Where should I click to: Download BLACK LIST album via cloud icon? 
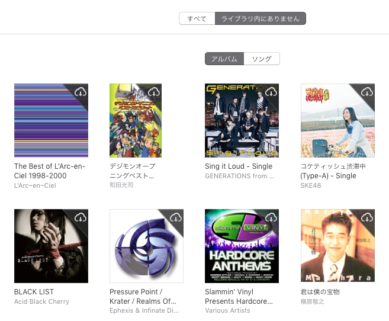[x=81, y=217]
